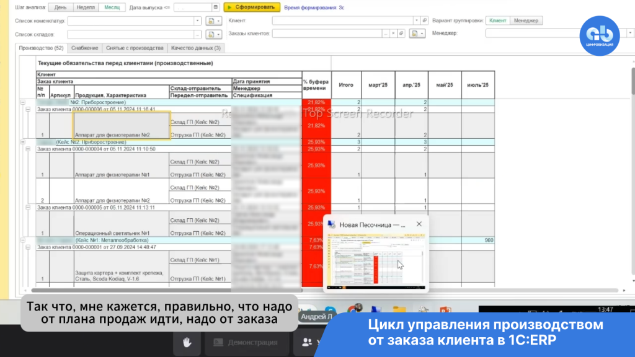Click the list icon button beside Список складов

click(x=213, y=35)
